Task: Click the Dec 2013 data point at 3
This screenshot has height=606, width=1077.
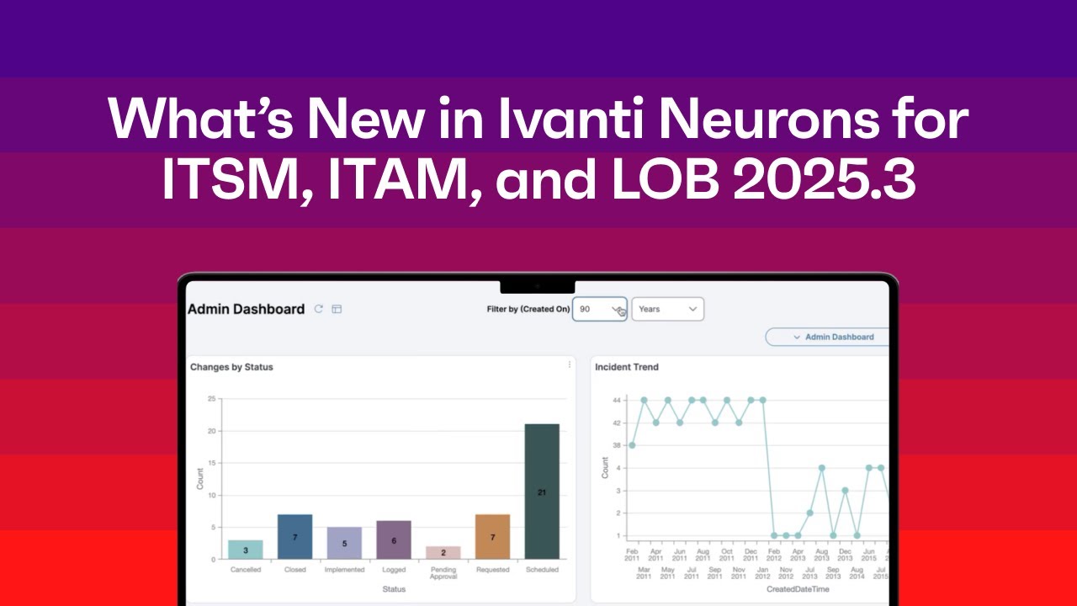Action: click(x=845, y=491)
